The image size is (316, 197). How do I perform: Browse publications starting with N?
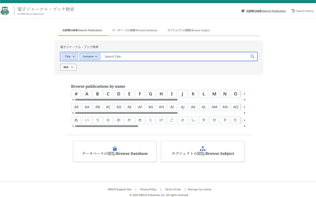coord(225,94)
